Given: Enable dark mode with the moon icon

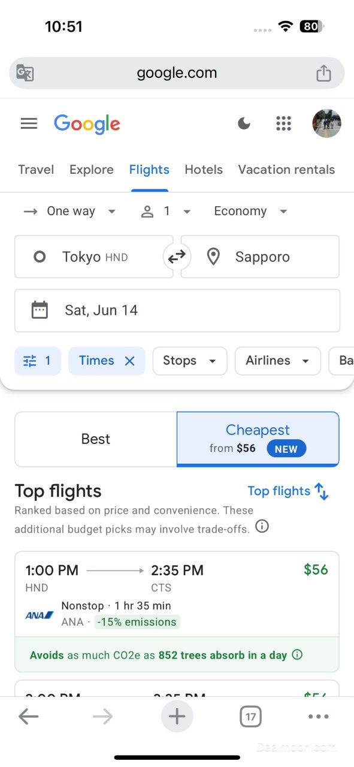Looking at the screenshot, I should click(x=244, y=123).
